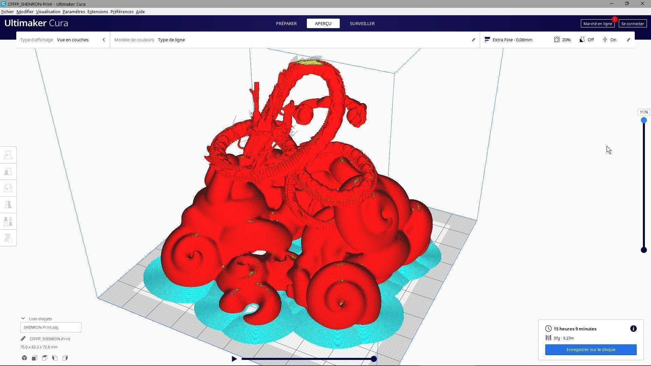Image resolution: width=651 pixels, height=366 pixels.
Task: Open the Adhesion On setting
Action: pos(609,40)
